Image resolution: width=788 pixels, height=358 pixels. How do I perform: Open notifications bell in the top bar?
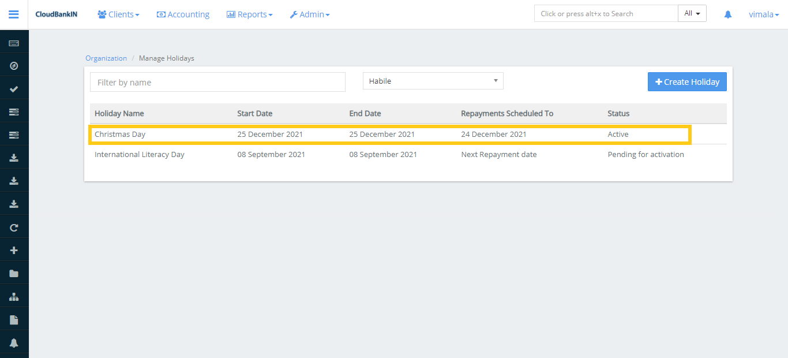tap(728, 14)
